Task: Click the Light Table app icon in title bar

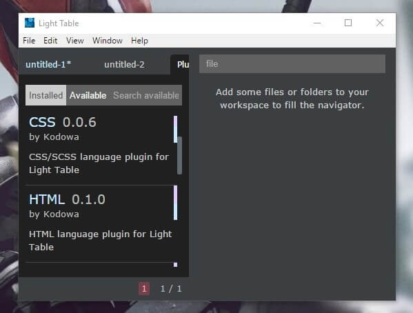Action: point(30,23)
